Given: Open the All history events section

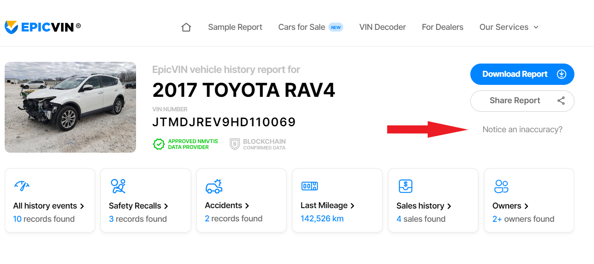Looking at the screenshot, I should pyautogui.click(x=49, y=206).
